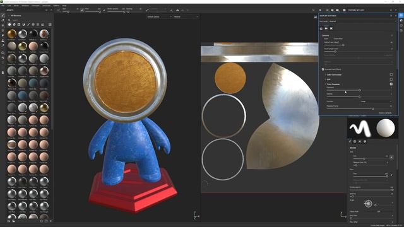The image size is (404, 227).
Task: Open alpha properties icon under preview
Action: click(355, 141)
